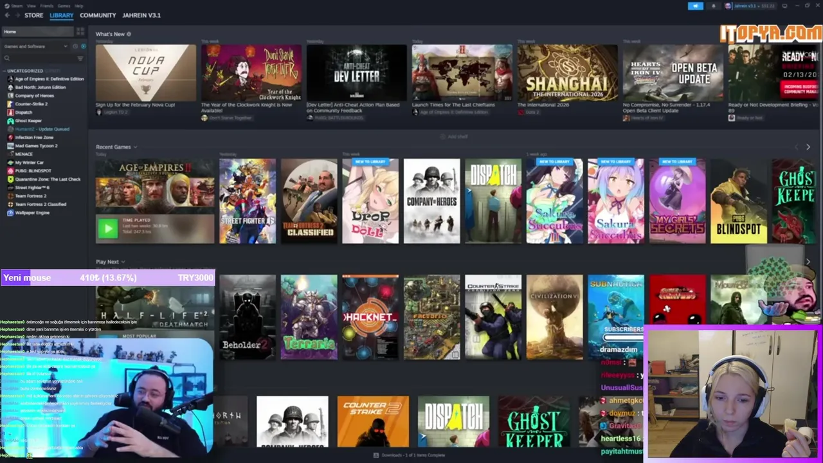Screen dimensions: 823x463
Task: Switch to the STORE tab
Action: 33,15
